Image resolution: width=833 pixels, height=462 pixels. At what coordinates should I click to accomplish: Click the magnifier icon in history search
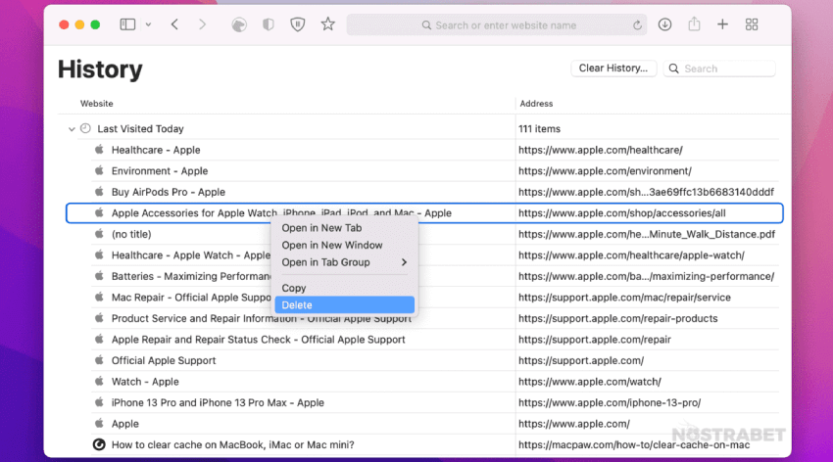pos(673,69)
